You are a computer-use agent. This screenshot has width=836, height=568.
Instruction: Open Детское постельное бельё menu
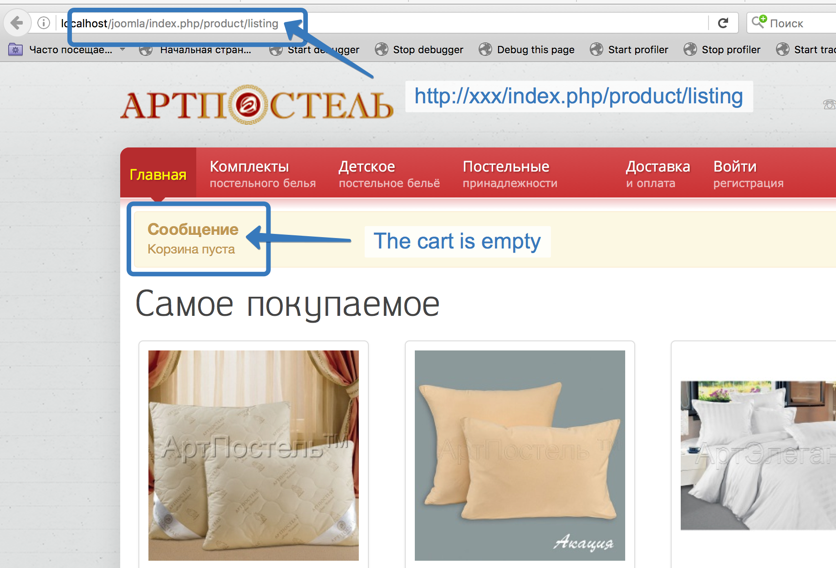pos(389,173)
